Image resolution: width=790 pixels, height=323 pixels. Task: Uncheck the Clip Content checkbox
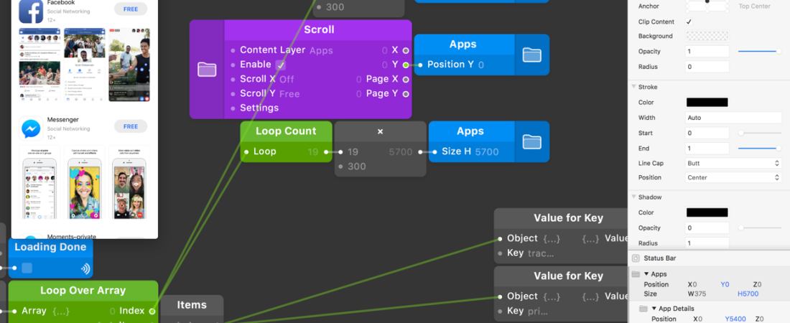[x=689, y=22]
